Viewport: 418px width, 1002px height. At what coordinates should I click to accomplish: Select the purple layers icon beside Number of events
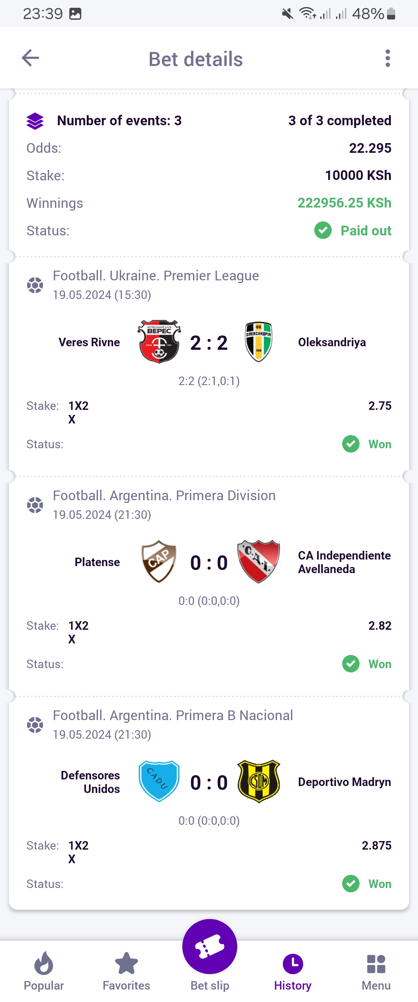pyautogui.click(x=36, y=121)
